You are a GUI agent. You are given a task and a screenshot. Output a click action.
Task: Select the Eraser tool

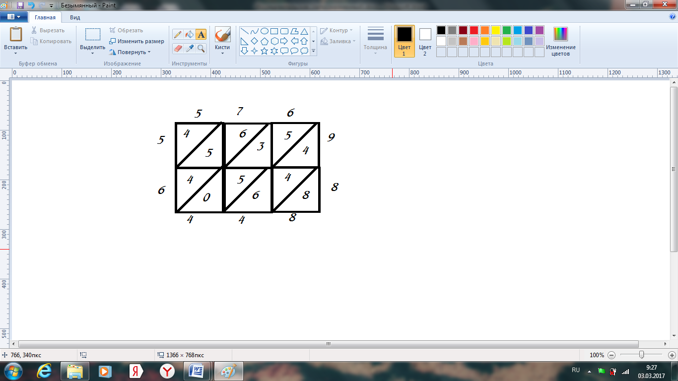click(178, 48)
